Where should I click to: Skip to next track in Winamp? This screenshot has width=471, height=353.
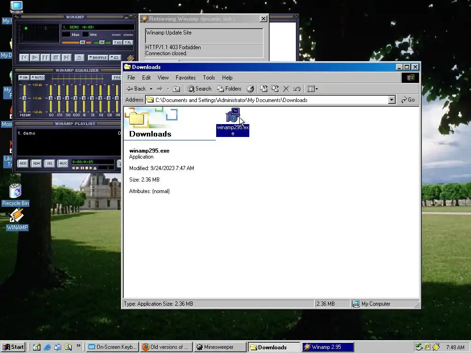click(66, 57)
